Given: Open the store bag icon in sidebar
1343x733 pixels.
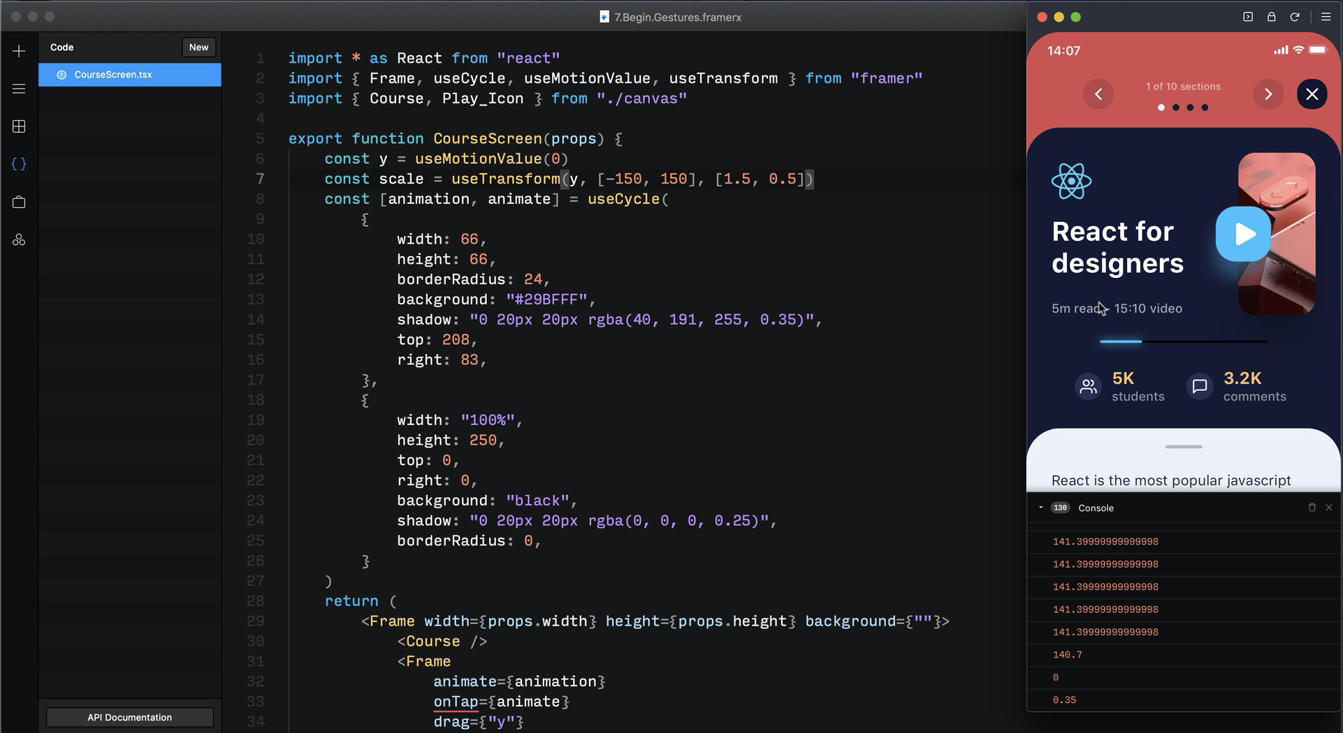Looking at the screenshot, I should [19, 202].
